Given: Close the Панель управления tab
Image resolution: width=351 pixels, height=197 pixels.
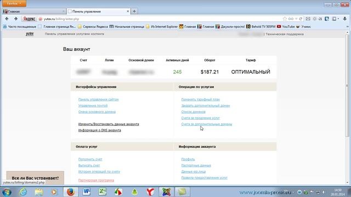Looking at the screenshot, I should click(x=128, y=11).
